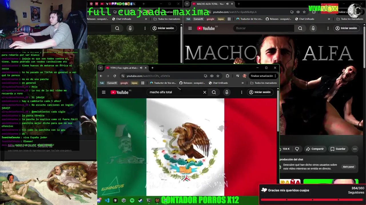
Task: Click search magnifier in MACHO ALFA window
Action: (x=300, y=28)
